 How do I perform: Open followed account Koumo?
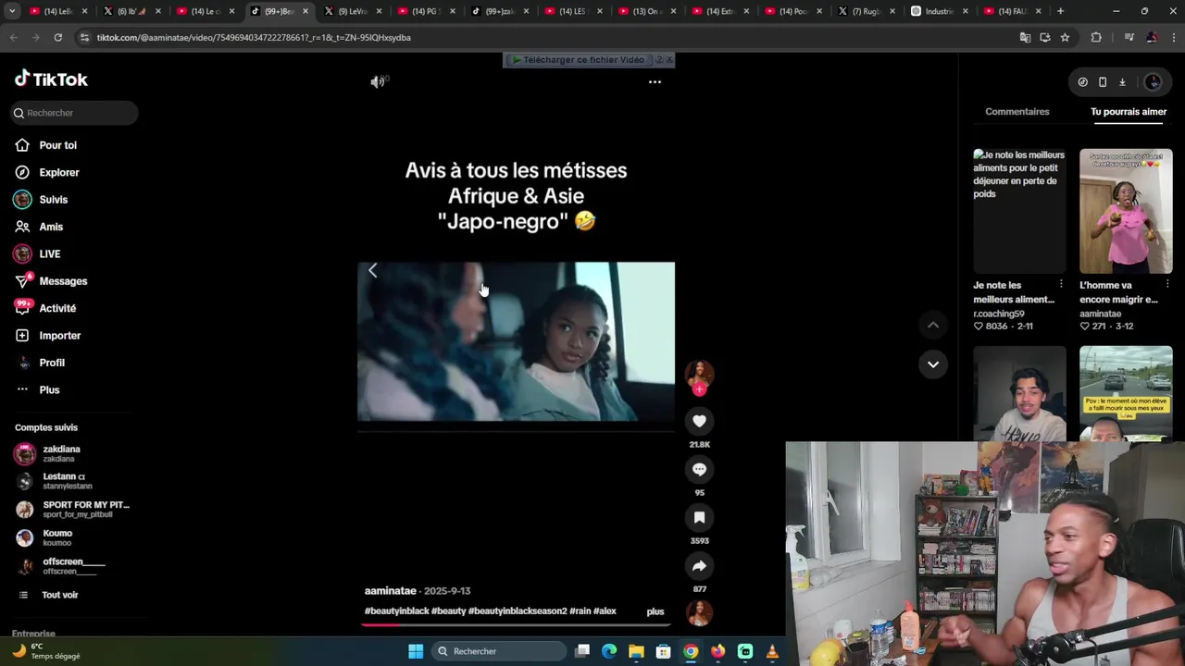(56, 537)
